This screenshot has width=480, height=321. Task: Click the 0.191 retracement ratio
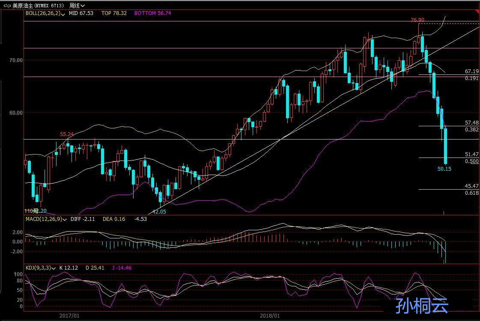pos(471,78)
